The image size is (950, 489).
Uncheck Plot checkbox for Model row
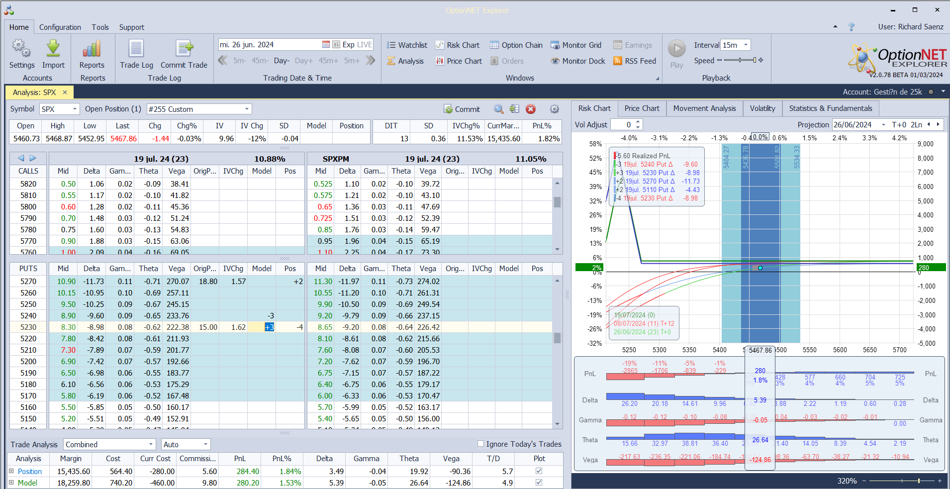tap(539, 483)
